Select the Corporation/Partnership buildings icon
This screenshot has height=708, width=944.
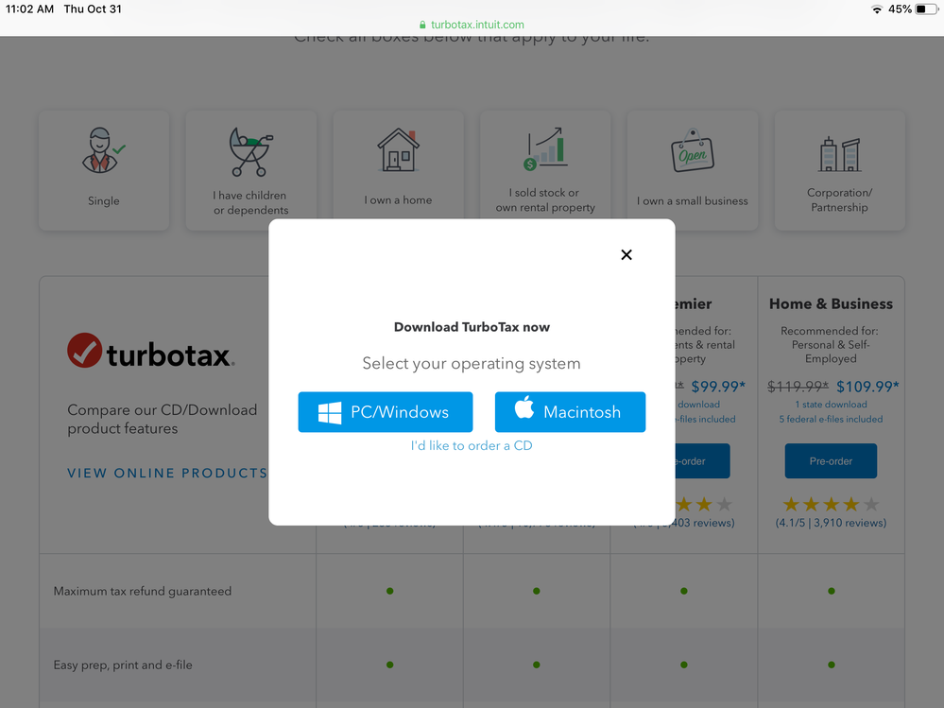click(x=839, y=154)
